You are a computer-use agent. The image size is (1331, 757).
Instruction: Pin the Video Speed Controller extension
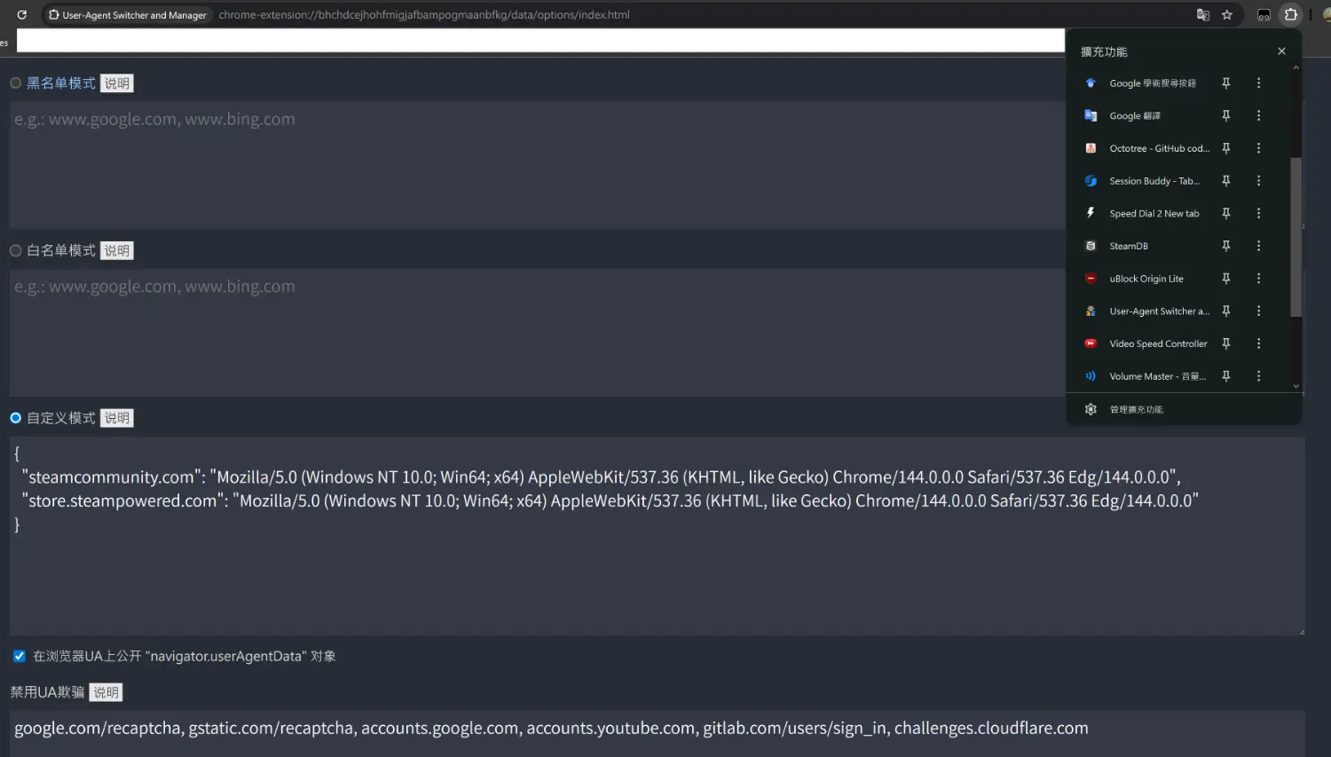click(x=1225, y=343)
